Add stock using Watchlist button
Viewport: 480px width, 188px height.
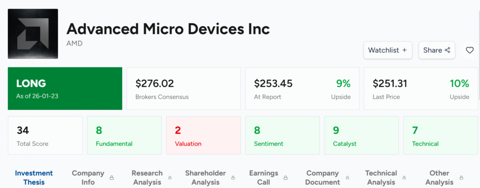pyautogui.click(x=387, y=50)
